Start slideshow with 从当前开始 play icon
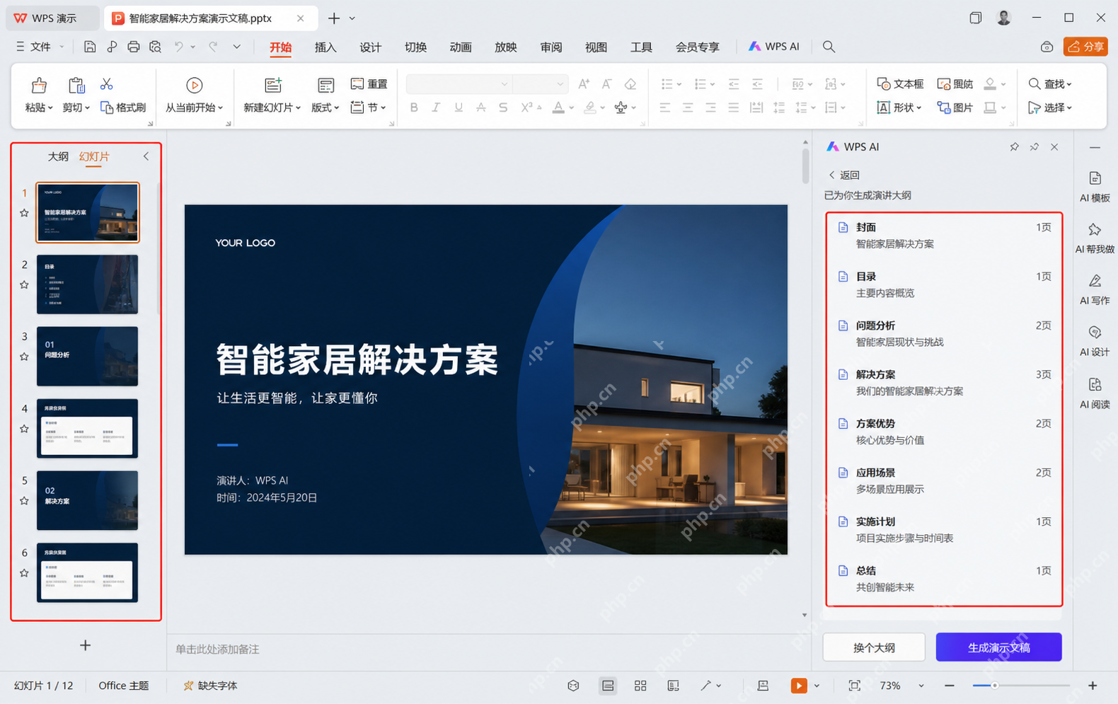This screenshot has height=704, width=1118. pos(194,86)
